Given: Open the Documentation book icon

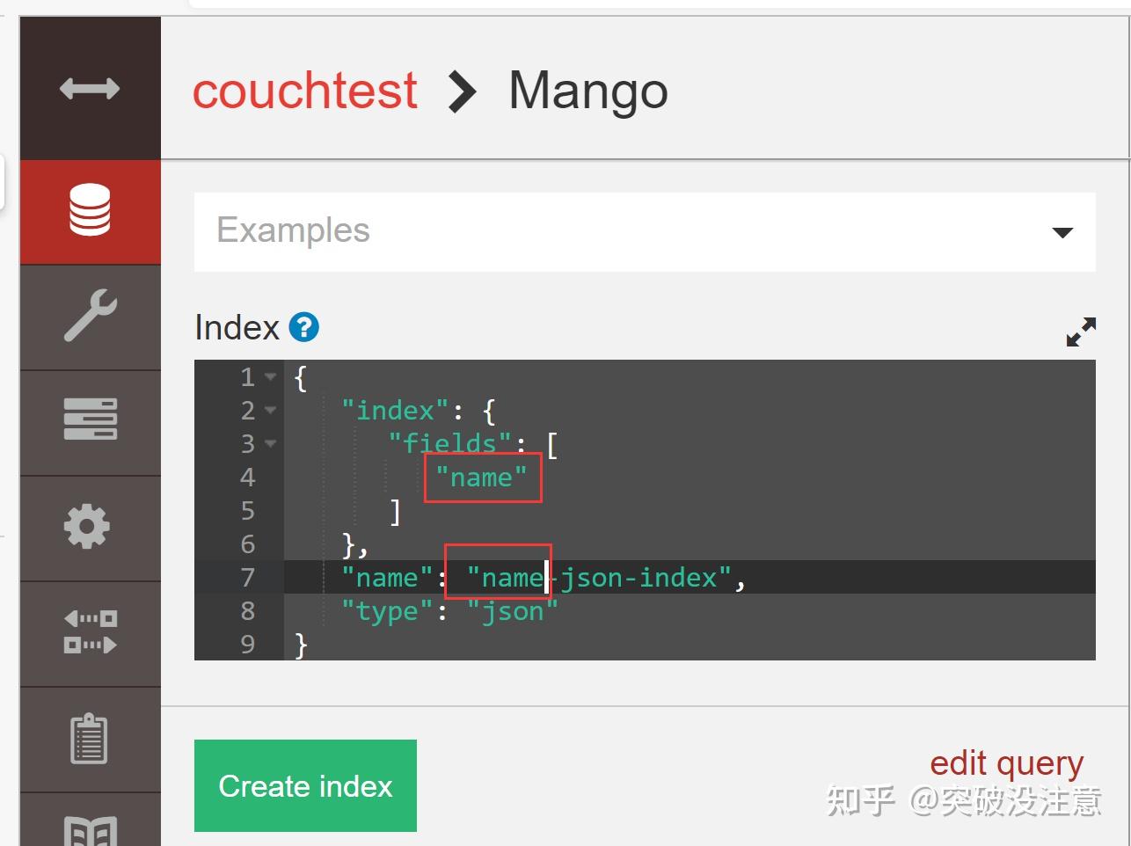Looking at the screenshot, I should click(90, 829).
